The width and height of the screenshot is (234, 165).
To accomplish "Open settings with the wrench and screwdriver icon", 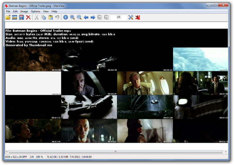I will tap(131, 17).
